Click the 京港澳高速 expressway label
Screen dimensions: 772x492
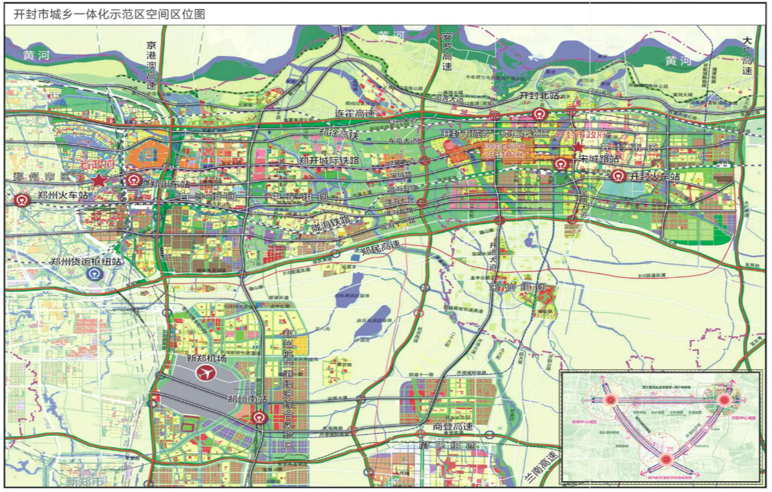(x=151, y=66)
